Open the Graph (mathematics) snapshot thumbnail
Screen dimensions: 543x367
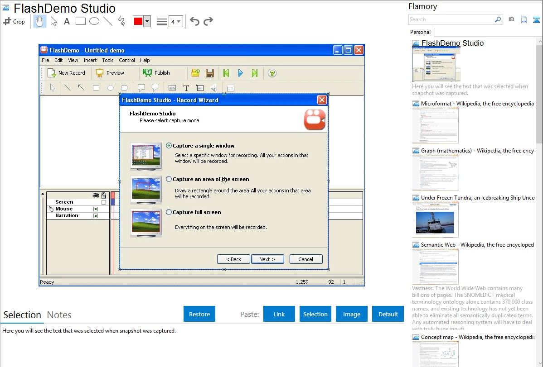435,172
